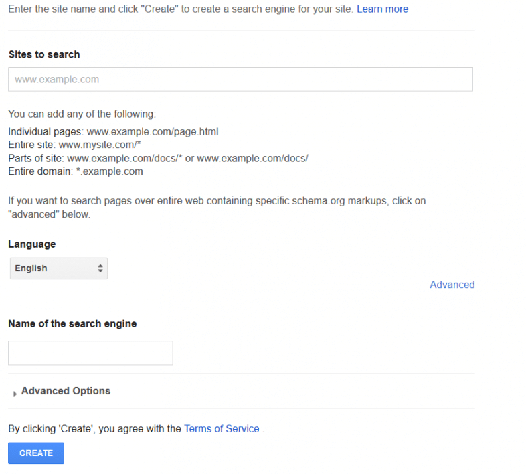Image resolution: width=526 pixels, height=474 pixels.
Task: Click the triangle arrow beside Advanced Options
Action: pos(15,393)
